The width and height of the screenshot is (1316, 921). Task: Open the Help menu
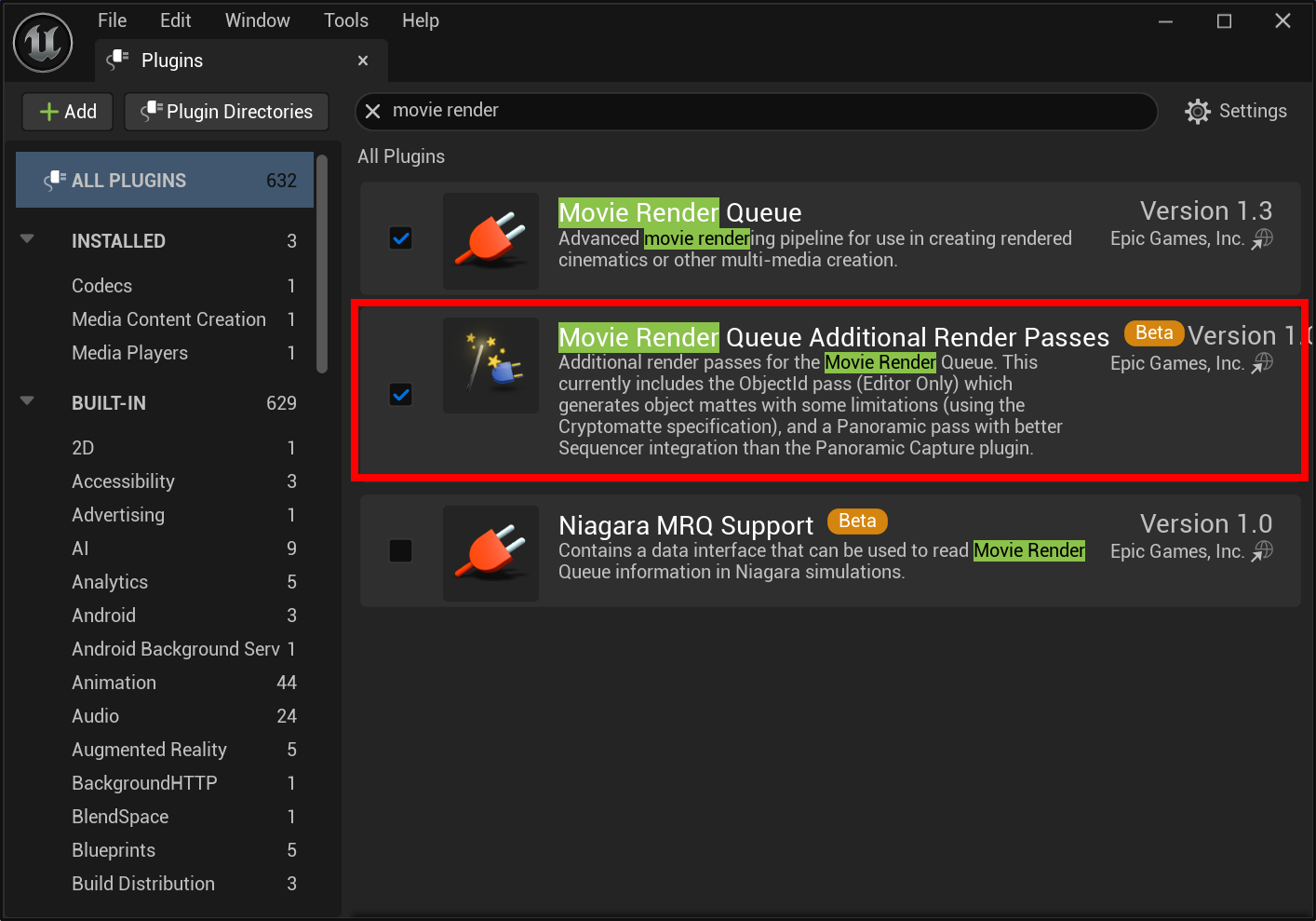tap(420, 20)
